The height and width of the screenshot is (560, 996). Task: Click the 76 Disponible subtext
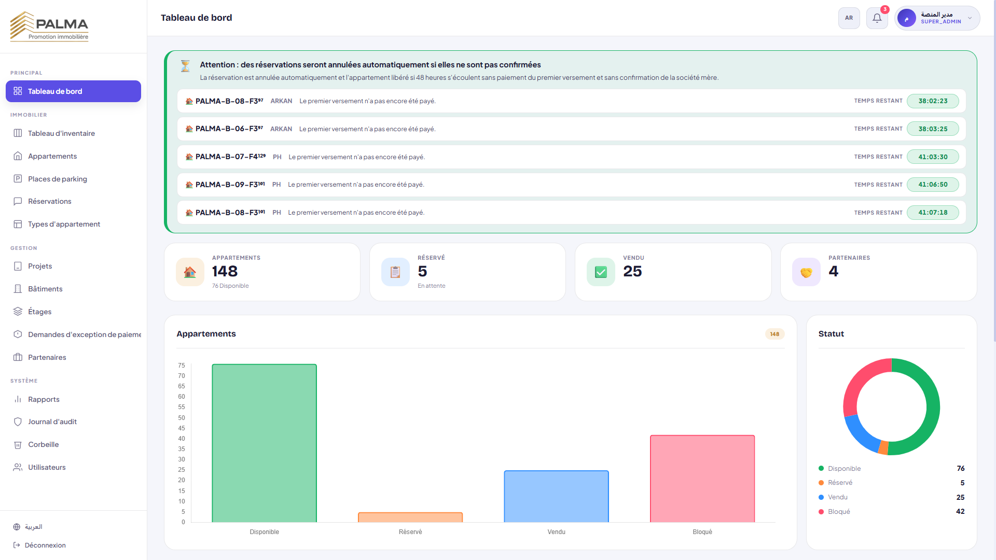point(230,286)
